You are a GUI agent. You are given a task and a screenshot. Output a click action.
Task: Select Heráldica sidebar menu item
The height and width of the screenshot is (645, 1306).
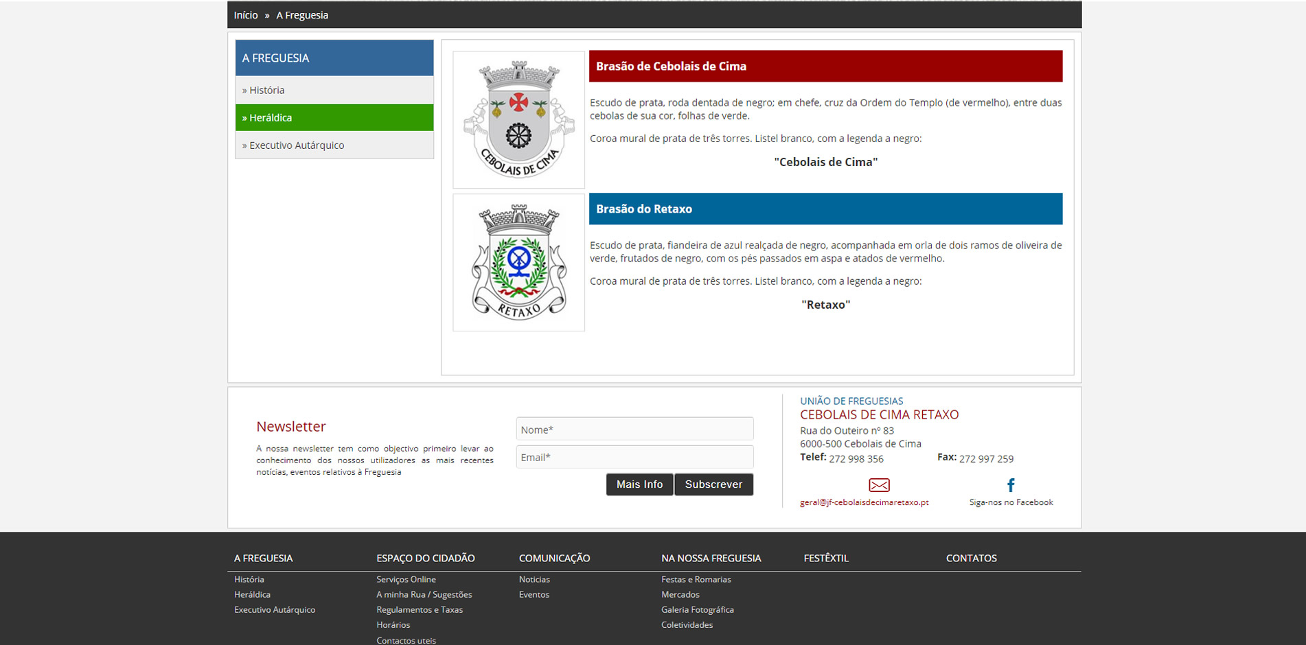click(334, 117)
